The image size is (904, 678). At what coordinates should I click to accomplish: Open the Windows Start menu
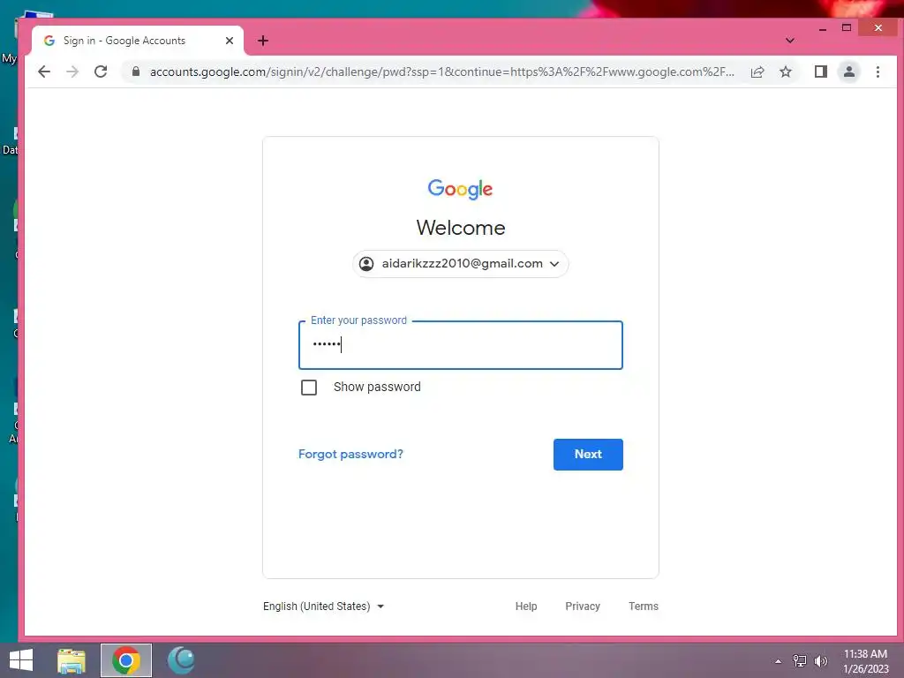pyautogui.click(x=21, y=660)
